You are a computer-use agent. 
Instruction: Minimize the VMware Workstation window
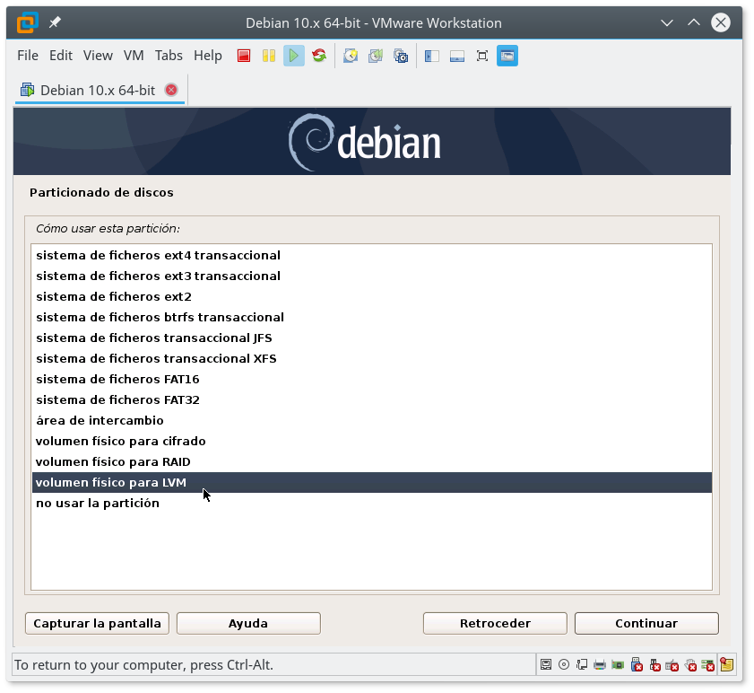667,22
